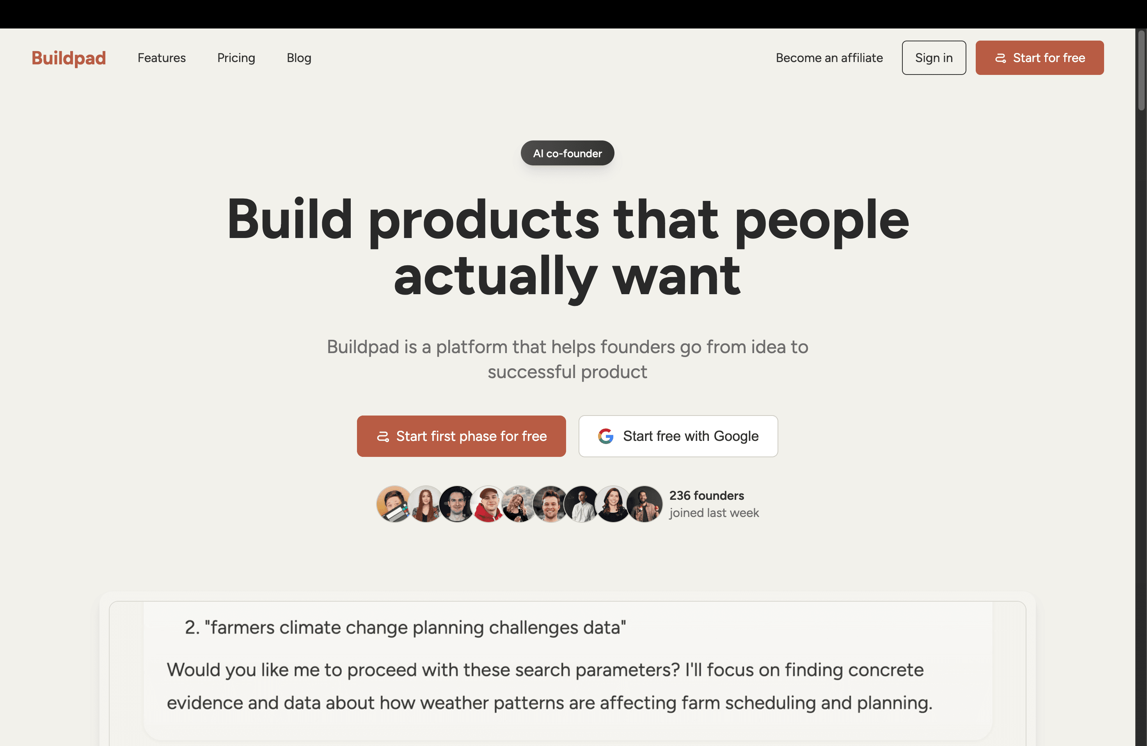Click icon in Start first phase button
The image size is (1147, 746).
[383, 437]
